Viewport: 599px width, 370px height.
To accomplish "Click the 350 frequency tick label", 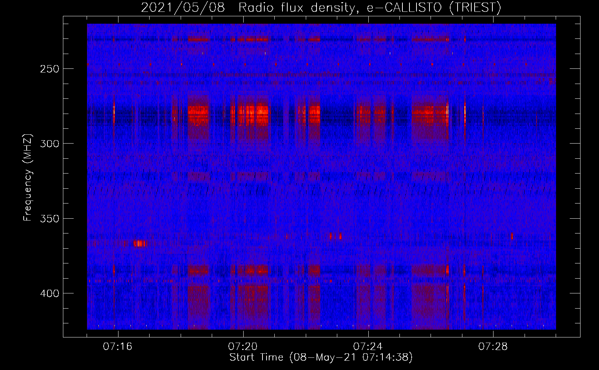I will click(x=50, y=219).
